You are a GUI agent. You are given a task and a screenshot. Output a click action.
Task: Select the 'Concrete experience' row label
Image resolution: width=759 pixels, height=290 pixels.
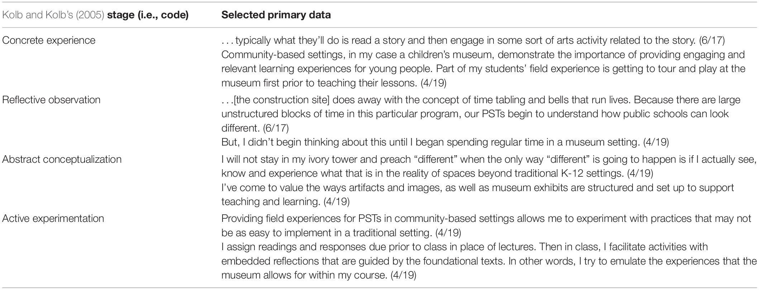[49, 40]
